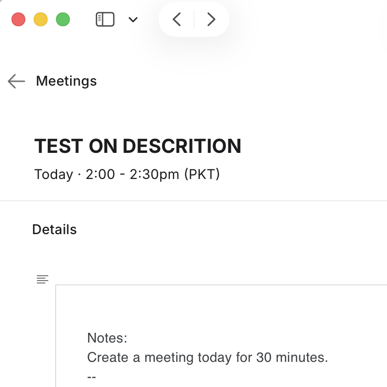
Task: Go forward using the right chevron
Action: [x=211, y=19]
